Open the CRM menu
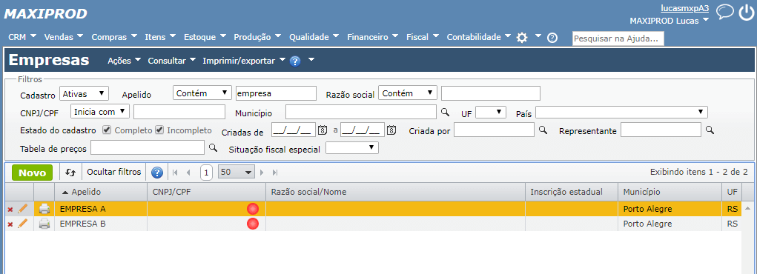Screen dimensions: 757x274 coord(23,37)
